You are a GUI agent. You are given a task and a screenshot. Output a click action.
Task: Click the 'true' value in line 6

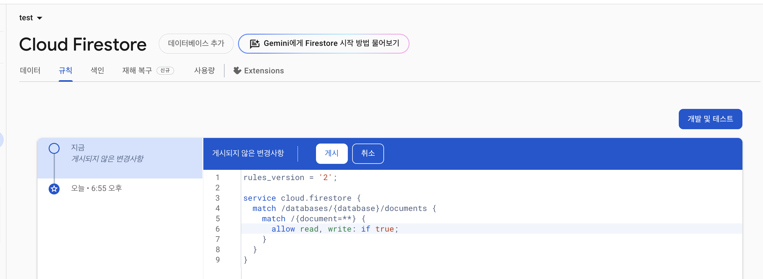coord(385,229)
